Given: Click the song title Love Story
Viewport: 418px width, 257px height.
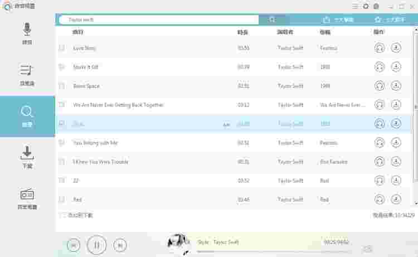Looking at the screenshot, I should coord(84,48).
